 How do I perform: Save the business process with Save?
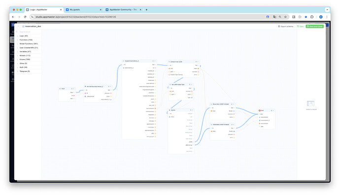300,26
